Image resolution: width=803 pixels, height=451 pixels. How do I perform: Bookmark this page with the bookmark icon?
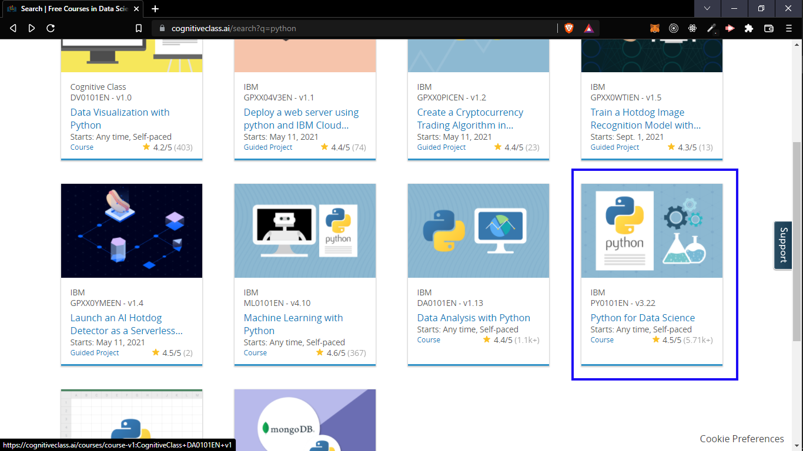click(x=139, y=28)
